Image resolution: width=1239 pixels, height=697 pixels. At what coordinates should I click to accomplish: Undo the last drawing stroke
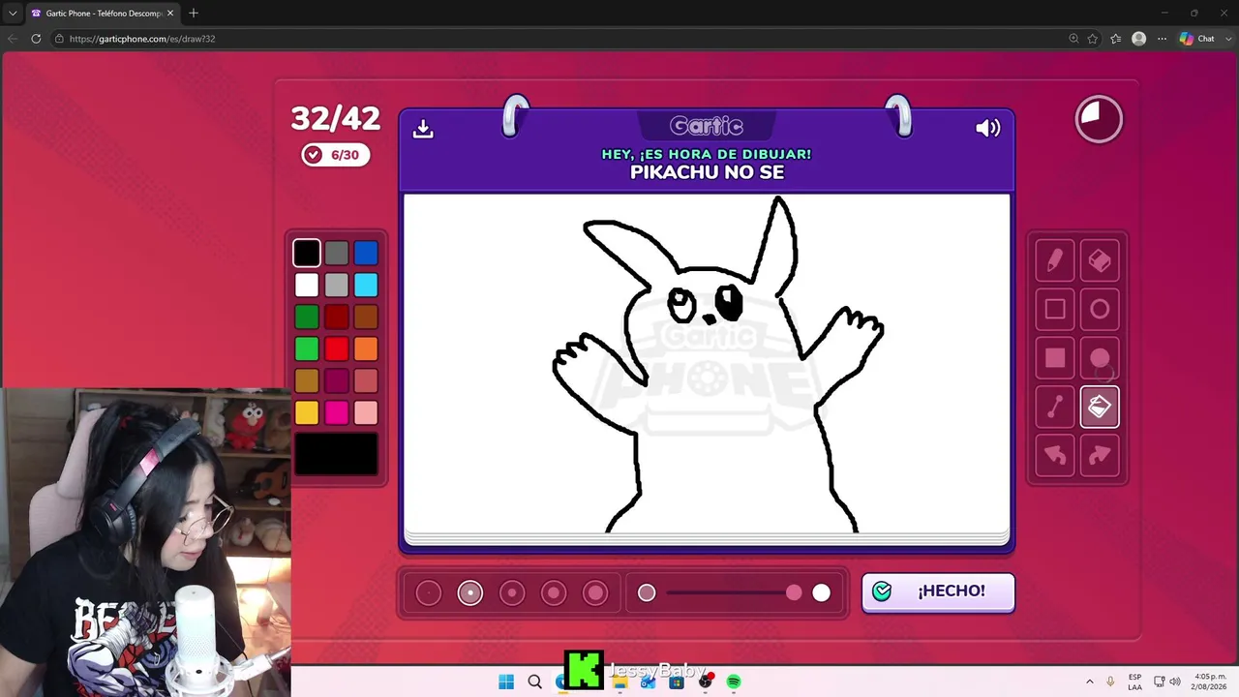1055,455
